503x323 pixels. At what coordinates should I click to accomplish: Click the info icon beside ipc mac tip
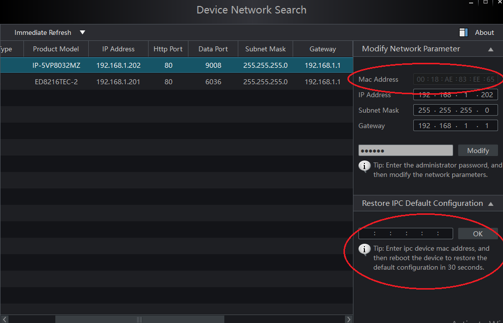click(364, 249)
